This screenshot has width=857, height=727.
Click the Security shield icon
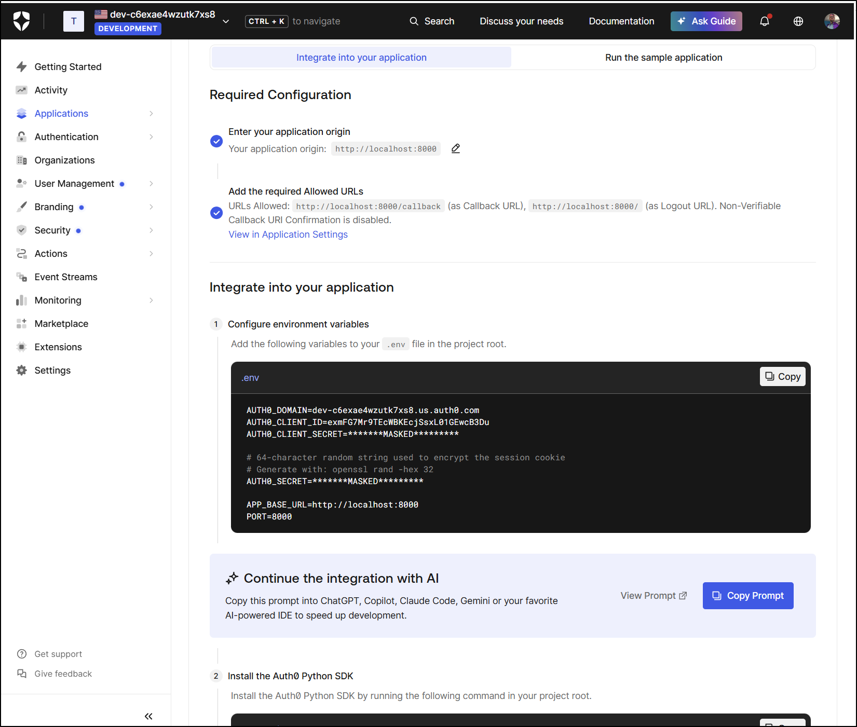tap(21, 230)
